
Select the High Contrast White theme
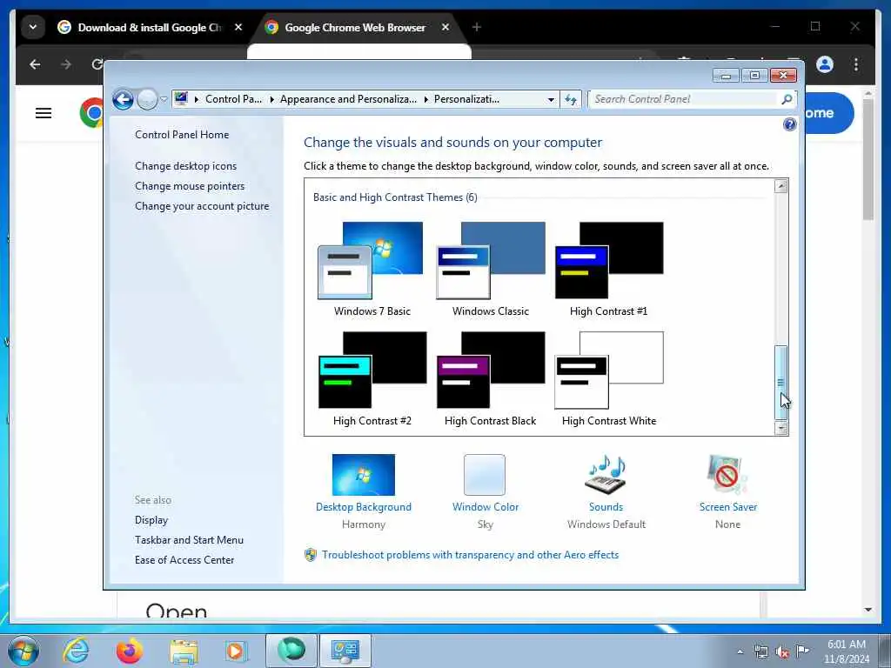(608, 379)
